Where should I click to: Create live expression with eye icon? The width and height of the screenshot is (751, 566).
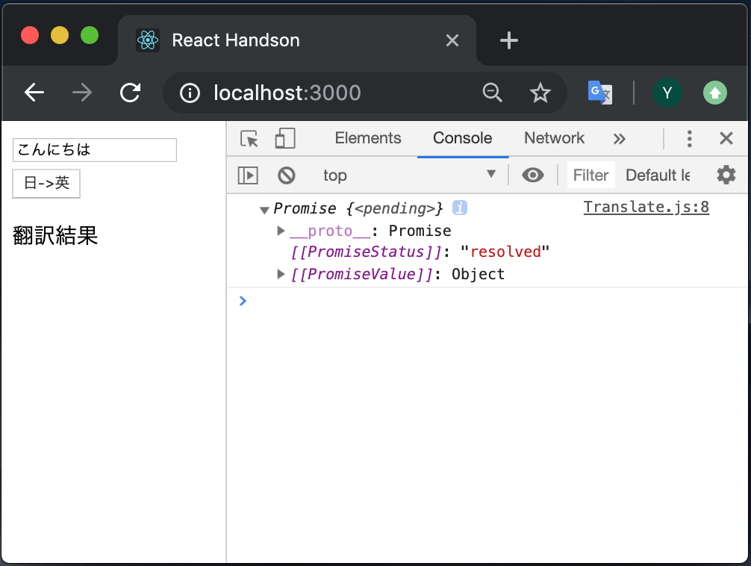pos(532,175)
